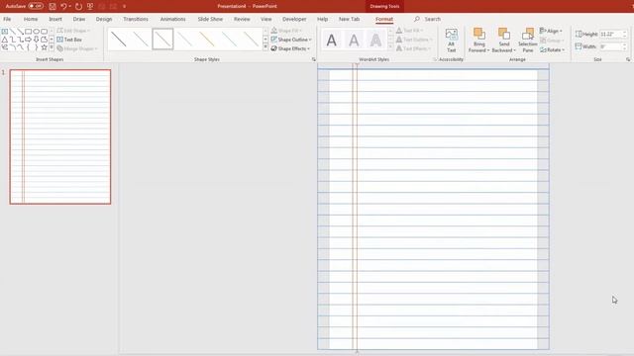Select the star shape
The image size is (634, 356).
point(44,47)
